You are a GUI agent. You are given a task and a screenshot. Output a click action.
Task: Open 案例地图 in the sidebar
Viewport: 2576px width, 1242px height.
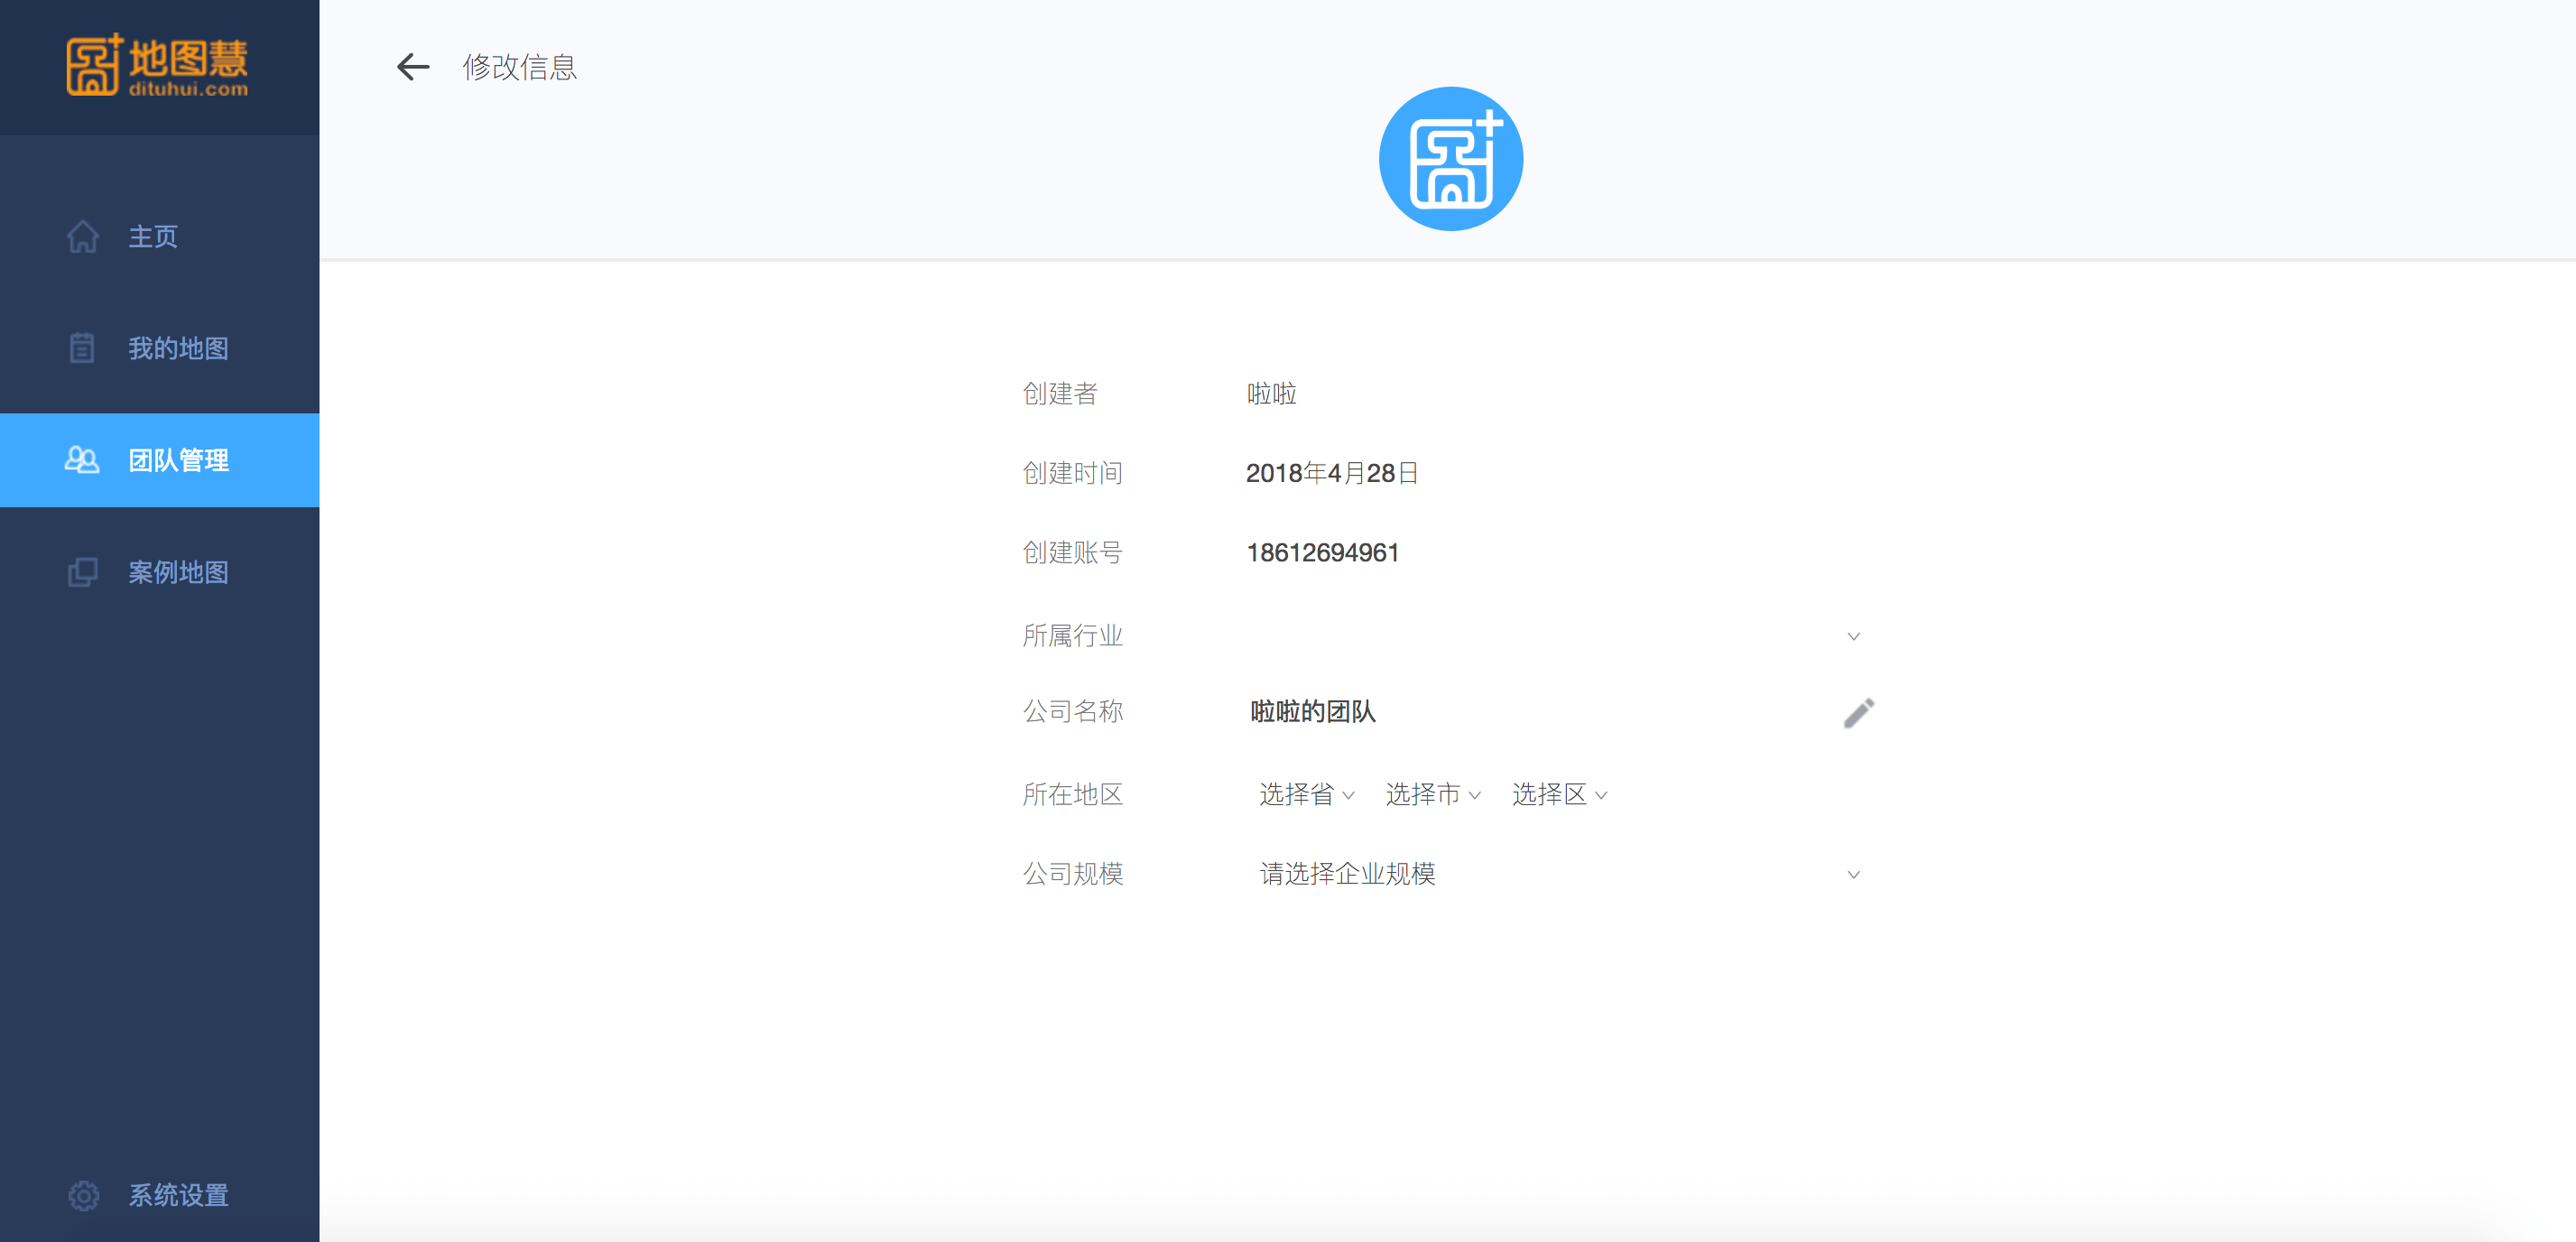(x=159, y=572)
